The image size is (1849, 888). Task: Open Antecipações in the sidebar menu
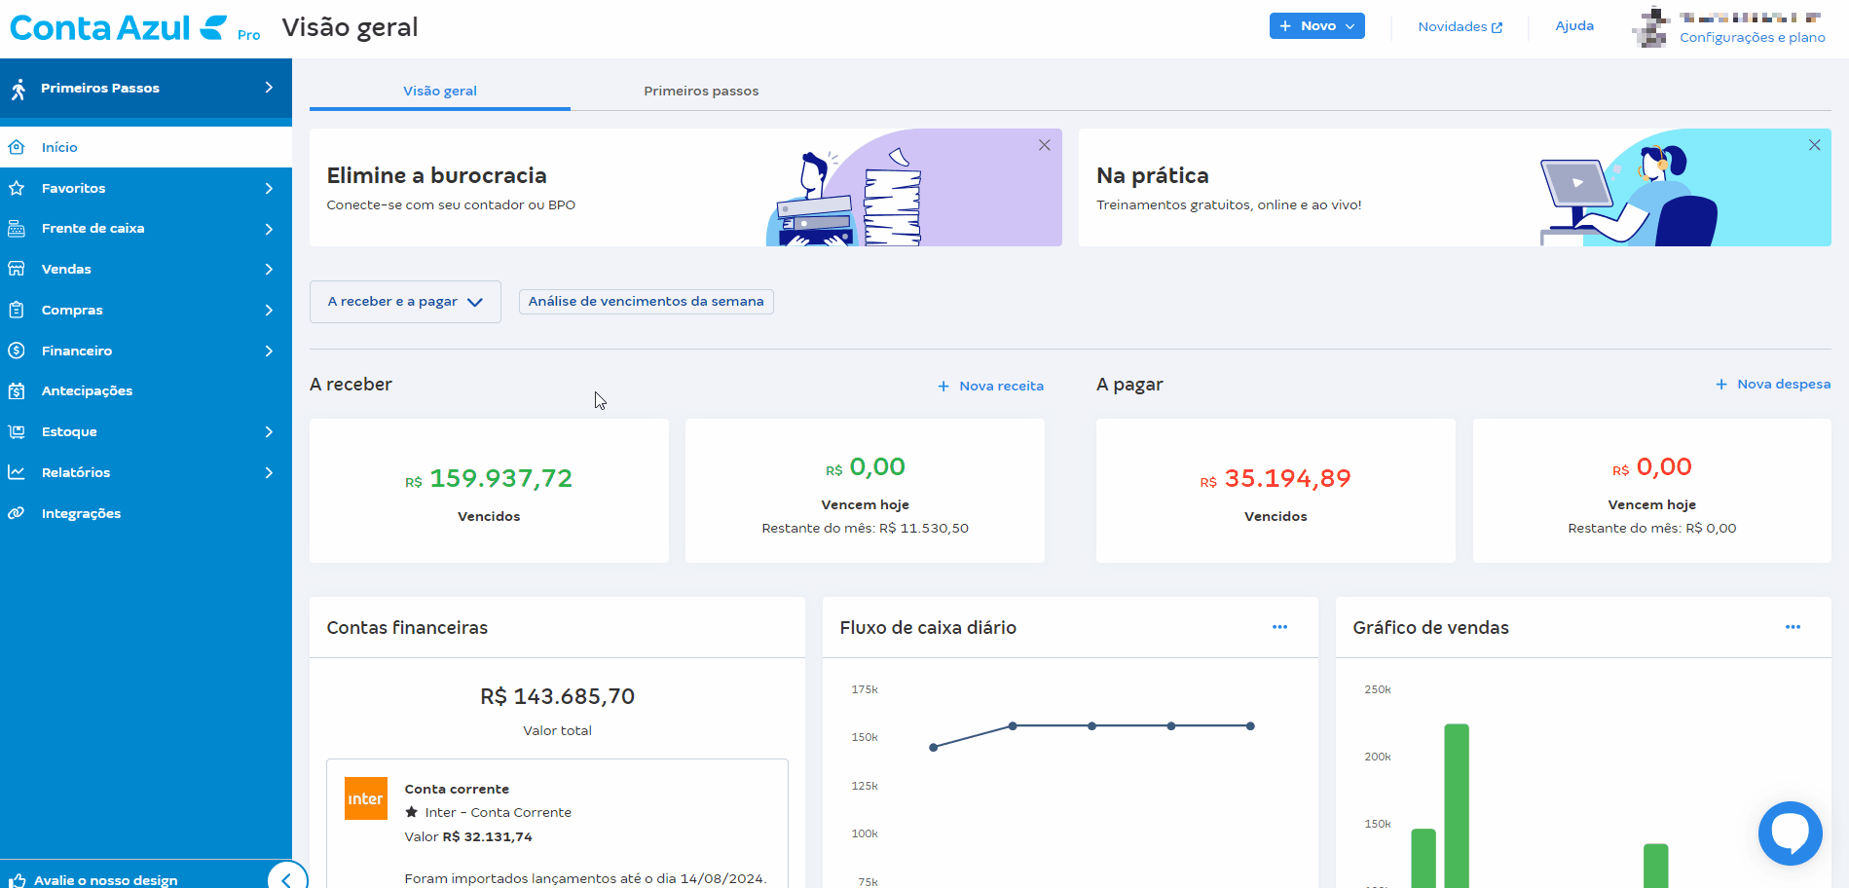(x=146, y=391)
